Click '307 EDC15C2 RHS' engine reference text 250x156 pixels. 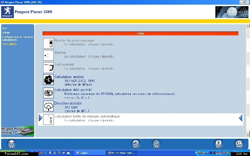point(79,81)
